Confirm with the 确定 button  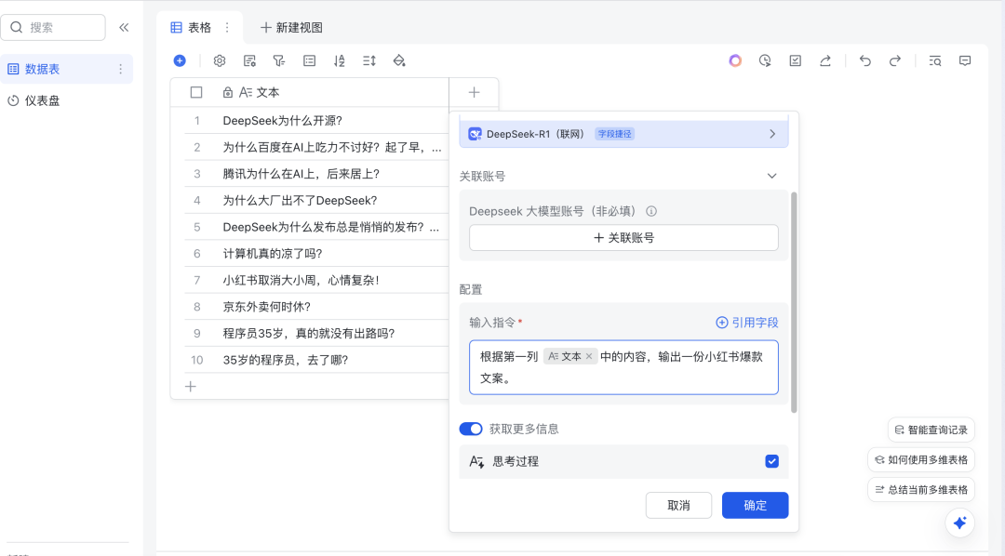tap(755, 506)
